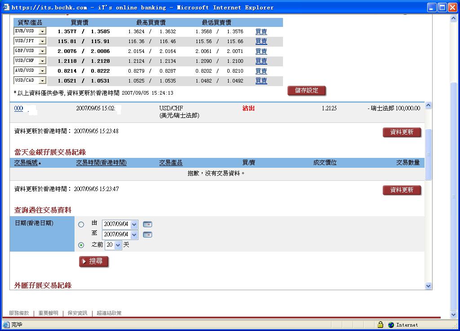Sort by 交易產品 column header
460x331 pixels.
tap(171, 162)
